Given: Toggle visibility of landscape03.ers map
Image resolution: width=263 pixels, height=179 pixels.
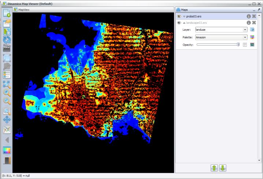Looking at the screenshot, I should click(179, 23).
